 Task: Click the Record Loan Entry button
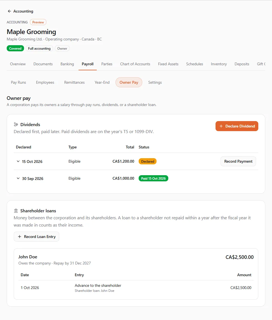36,237
